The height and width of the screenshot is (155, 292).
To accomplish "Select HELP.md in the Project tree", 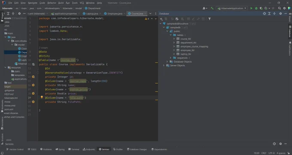I will click(9, 94).
